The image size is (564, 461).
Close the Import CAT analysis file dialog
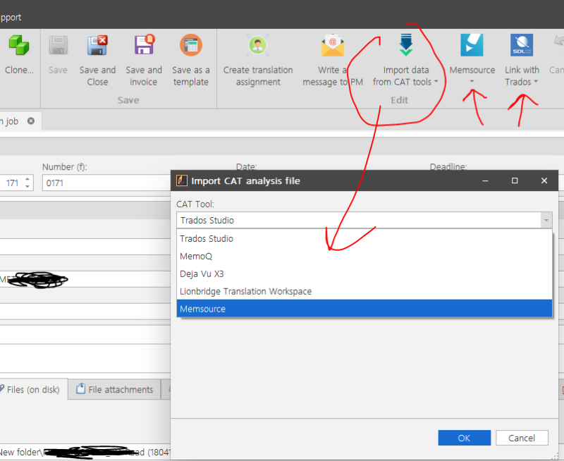pos(544,180)
